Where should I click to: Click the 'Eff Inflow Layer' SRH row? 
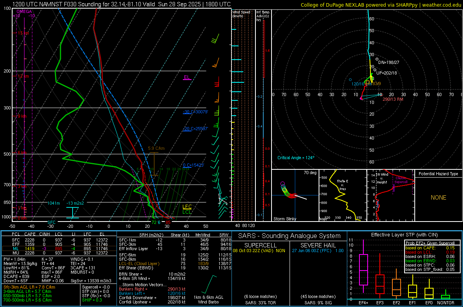point(175,249)
